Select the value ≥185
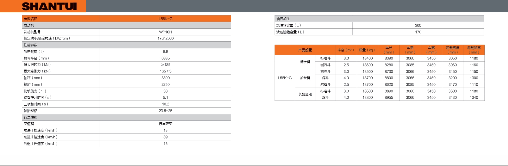Viewport: 508px width, 166px height. click(165, 65)
